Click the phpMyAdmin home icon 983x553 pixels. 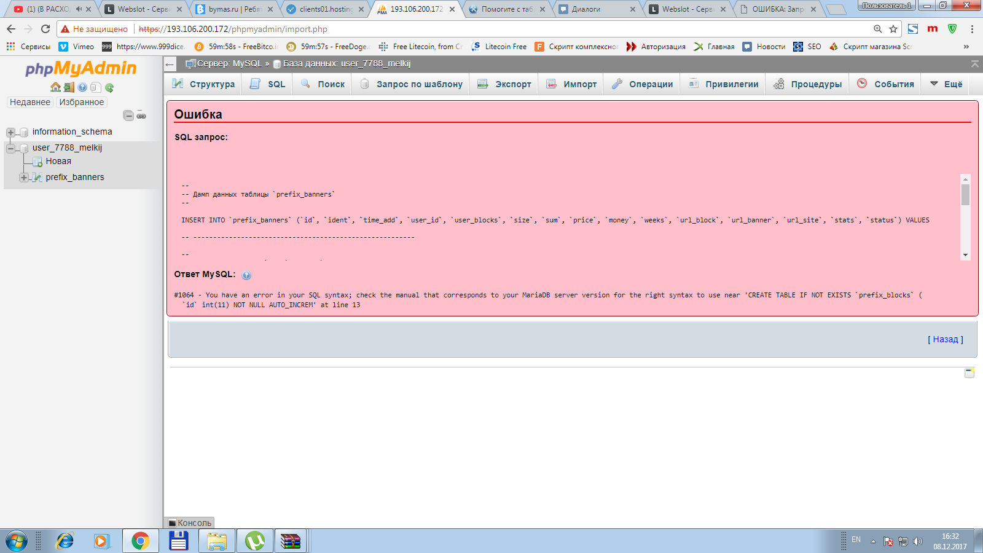point(55,87)
